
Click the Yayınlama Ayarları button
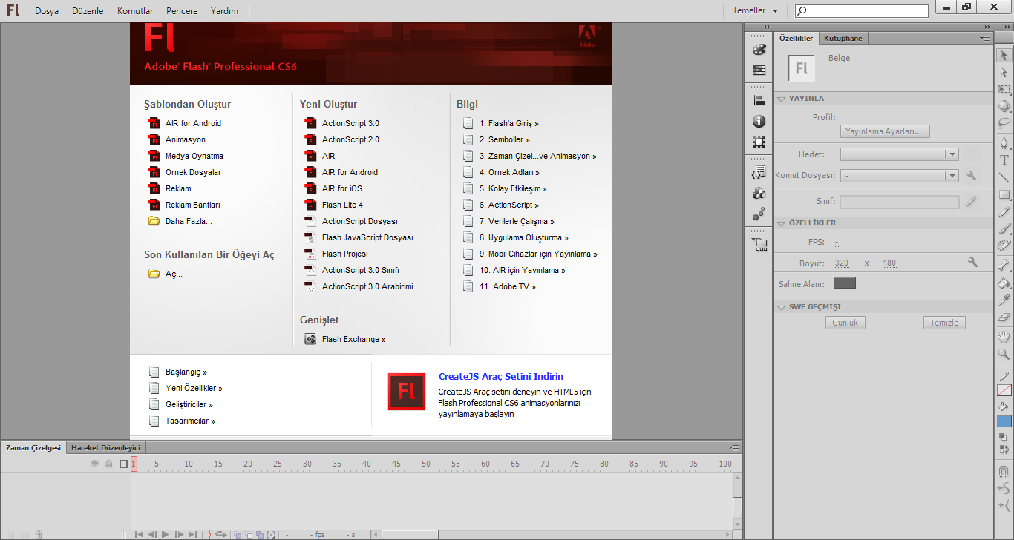883,131
